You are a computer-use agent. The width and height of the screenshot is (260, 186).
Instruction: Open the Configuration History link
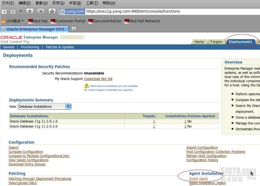click(202, 160)
